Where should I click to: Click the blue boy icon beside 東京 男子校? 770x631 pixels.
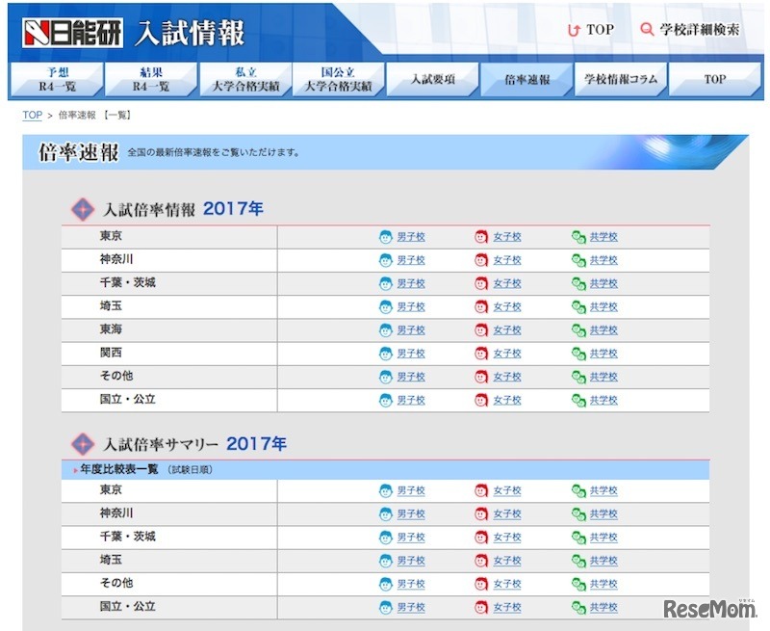pos(384,237)
